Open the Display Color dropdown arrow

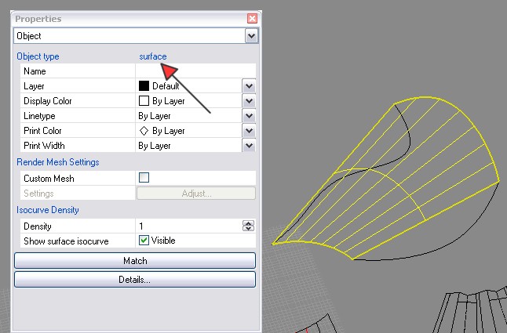click(249, 101)
